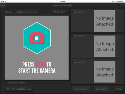Go back with the Back button
The image size is (125, 94).
click(x=3, y=5)
